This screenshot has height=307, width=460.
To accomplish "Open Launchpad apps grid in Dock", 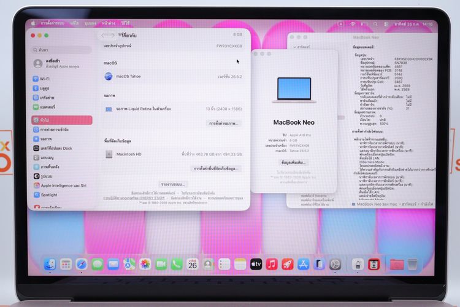I will point(66,265).
